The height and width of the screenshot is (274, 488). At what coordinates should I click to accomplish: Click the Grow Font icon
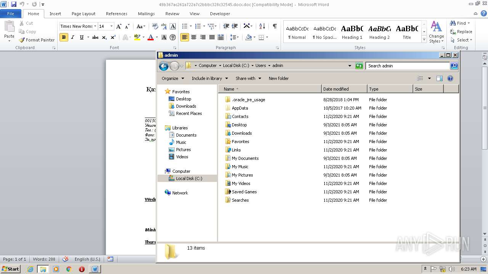coord(119,26)
